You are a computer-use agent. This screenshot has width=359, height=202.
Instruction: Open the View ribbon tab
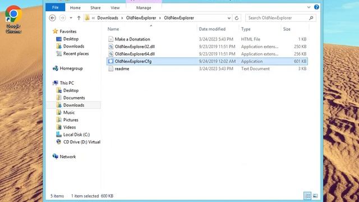point(115,8)
